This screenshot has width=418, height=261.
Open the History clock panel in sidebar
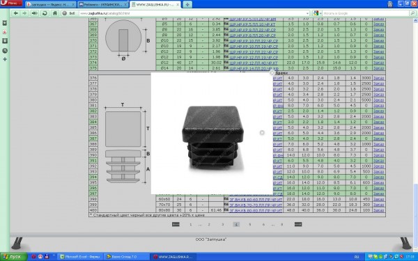point(5,51)
